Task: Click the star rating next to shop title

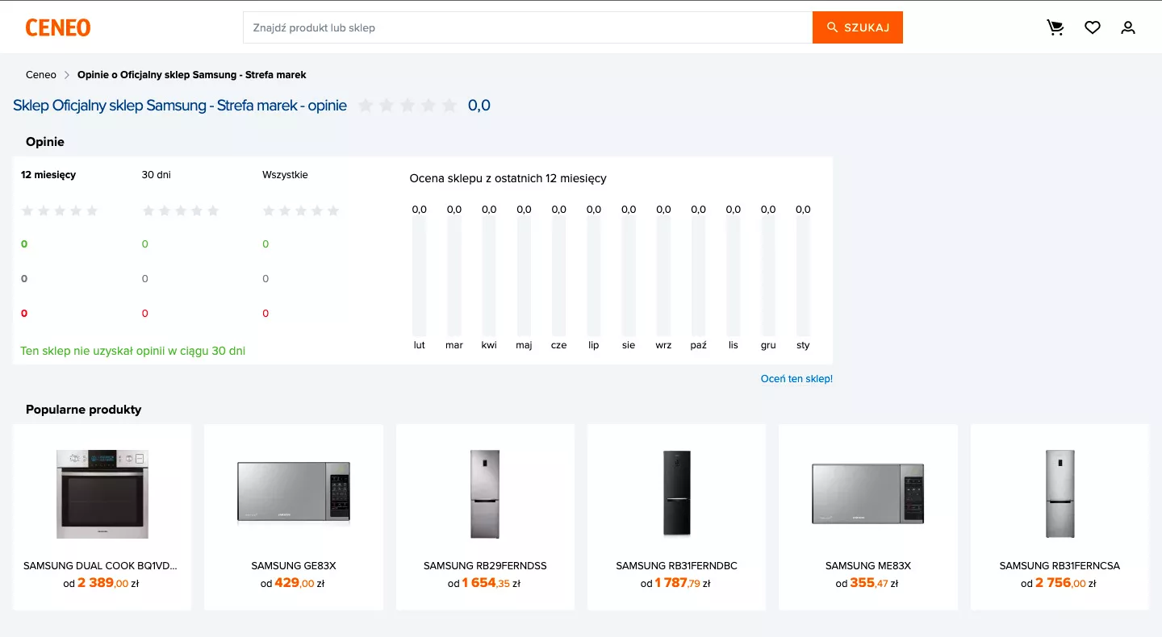Action: (x=408, y=106)
